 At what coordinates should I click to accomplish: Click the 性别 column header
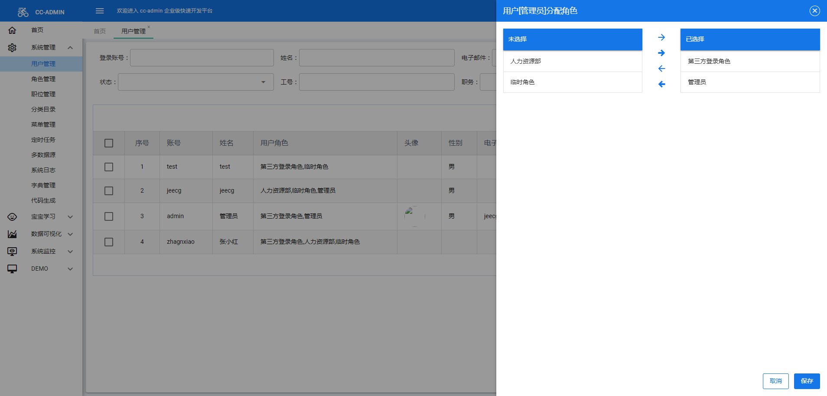(459, 143)
